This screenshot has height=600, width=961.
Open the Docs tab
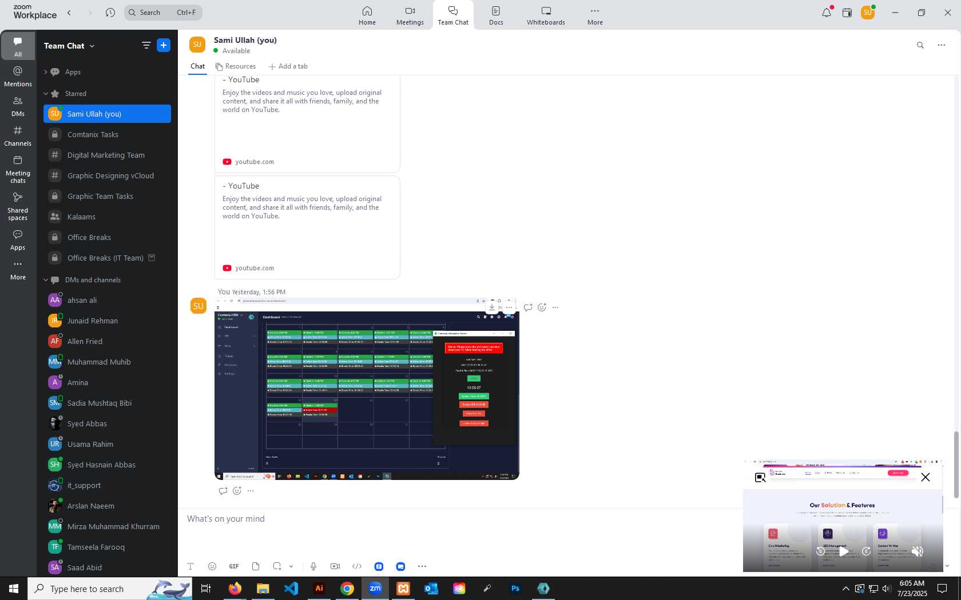[x=496, y=15]
